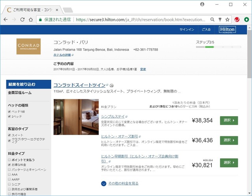
Task: Click the room photo thumbnail
Action: tap(76, 117)
